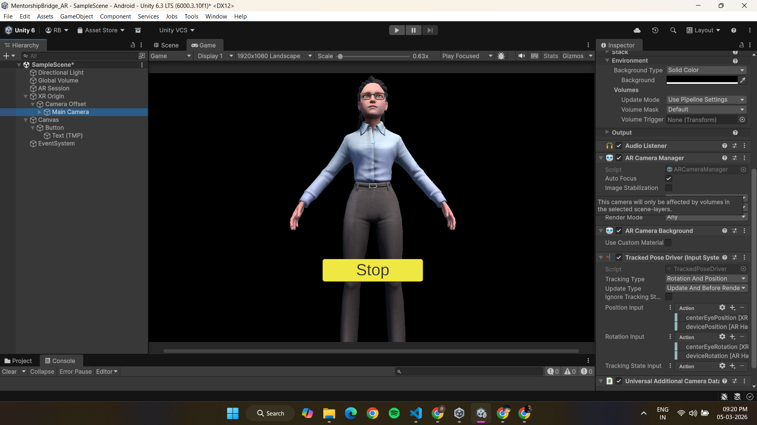
Task: Click the background color eyedropper icon
Action: click(x=743, y=80)
